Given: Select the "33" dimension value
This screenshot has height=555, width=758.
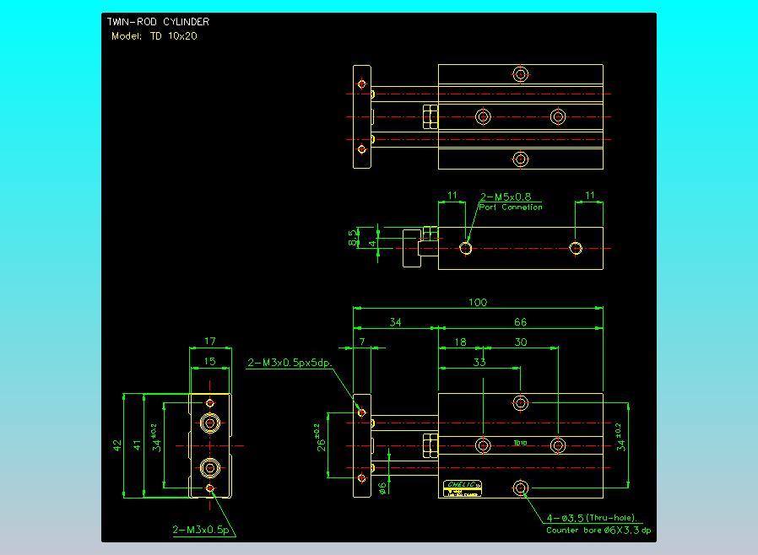Looking at the screenshot, I should [479, 362].
